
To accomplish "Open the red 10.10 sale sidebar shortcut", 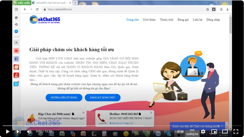I will 16,75.
